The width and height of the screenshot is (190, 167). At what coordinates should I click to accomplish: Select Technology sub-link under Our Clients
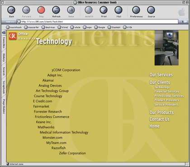click(162, 87)
